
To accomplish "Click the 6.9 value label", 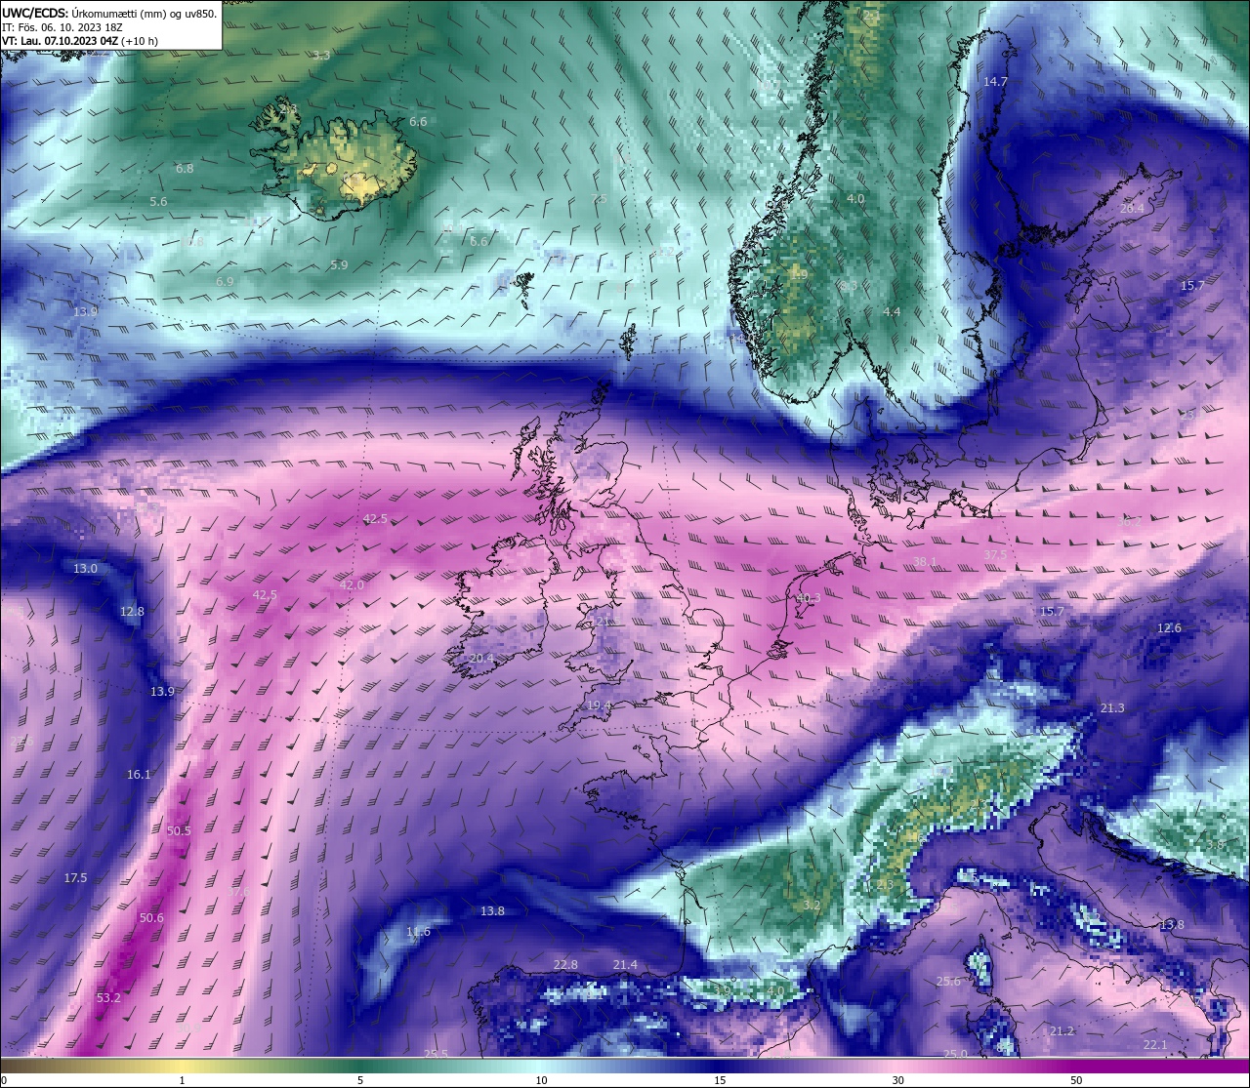I will 225,282.
